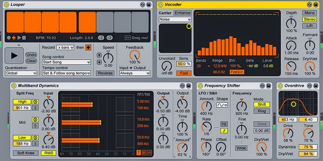Open Quantization Global dropdown
This screenshot has height=161, width=323.
[x=21, y=73]
